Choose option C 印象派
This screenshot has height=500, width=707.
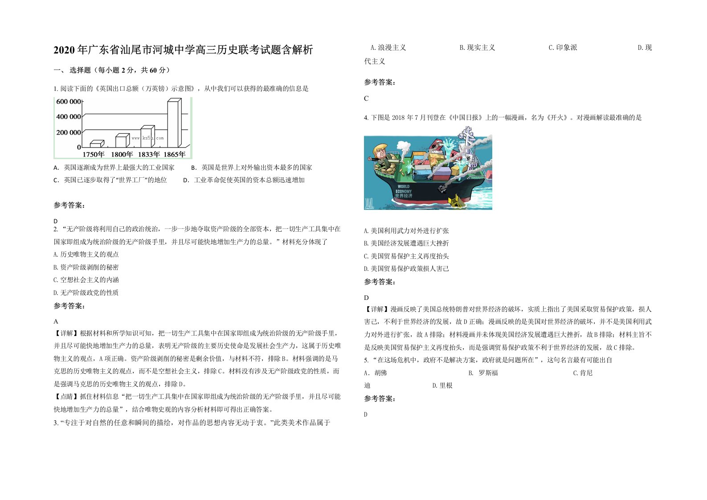pyautogui.click(x=563, y=48)
